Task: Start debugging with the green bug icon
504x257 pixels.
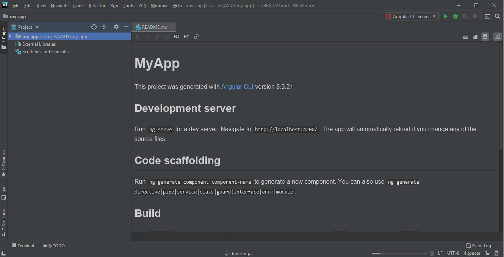Action: [455, 16]
